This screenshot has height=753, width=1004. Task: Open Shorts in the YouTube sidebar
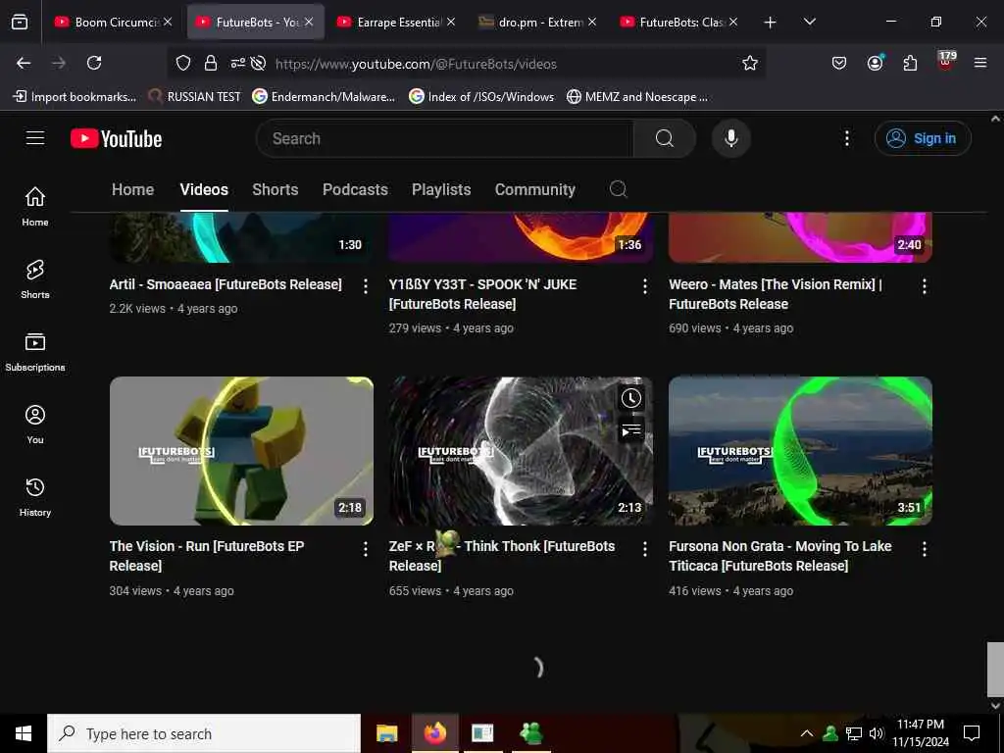coord(35,279)
